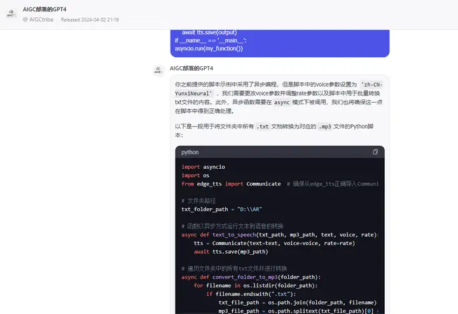The image size is (458, 314).
Task: Click the from edge_tts import Communicate line
Action: 280,184
